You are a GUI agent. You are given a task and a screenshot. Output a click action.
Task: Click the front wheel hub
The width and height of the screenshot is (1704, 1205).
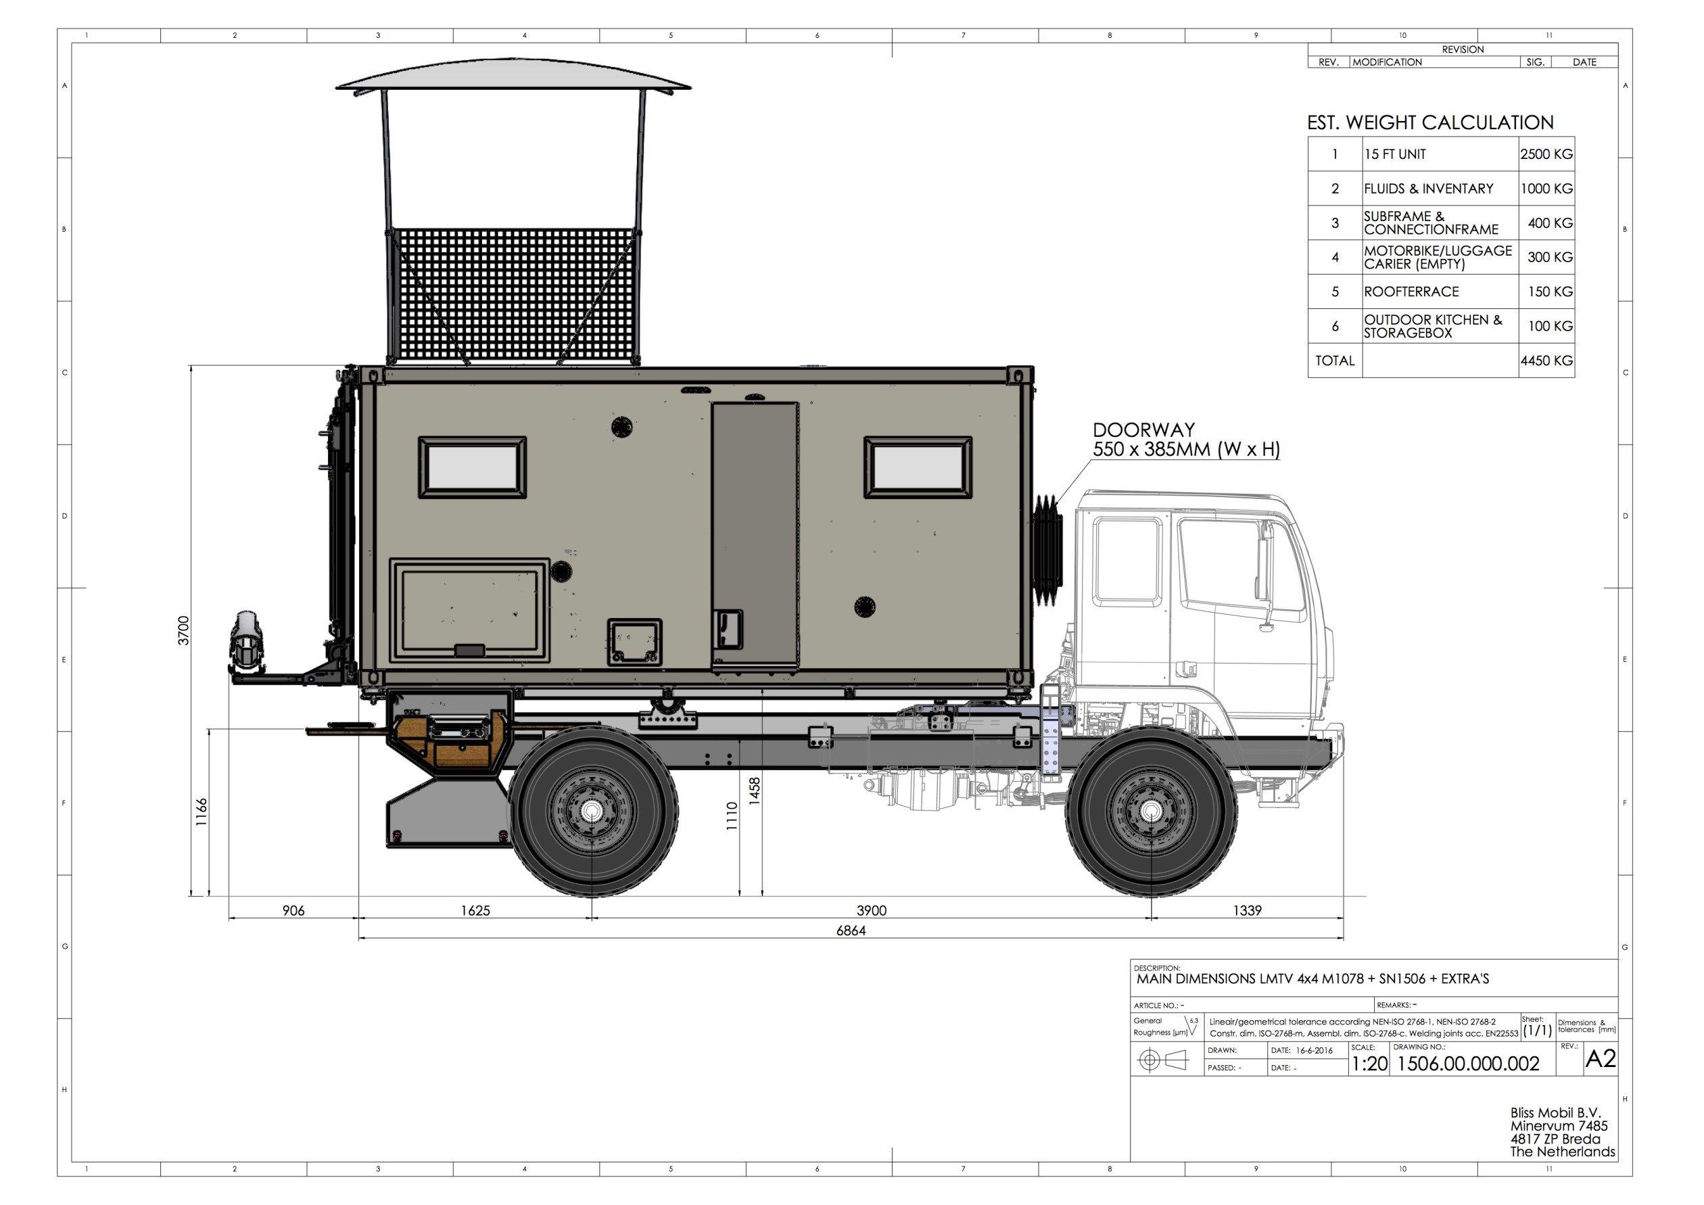tap(1150, 811)
